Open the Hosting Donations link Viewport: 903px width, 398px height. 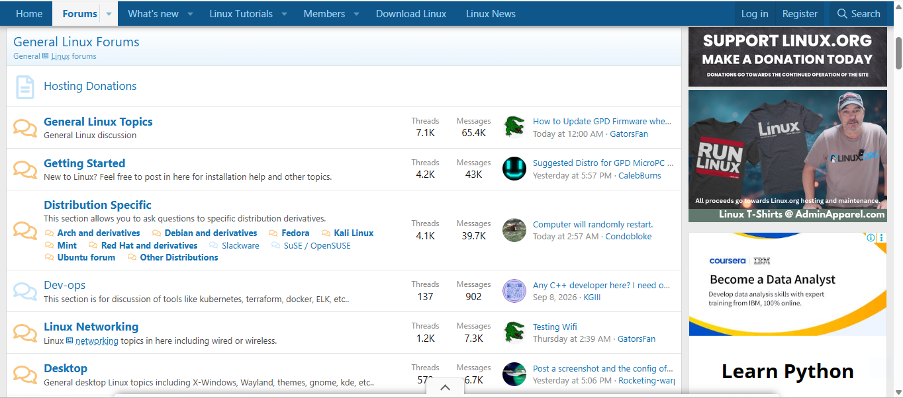[90, 86]
